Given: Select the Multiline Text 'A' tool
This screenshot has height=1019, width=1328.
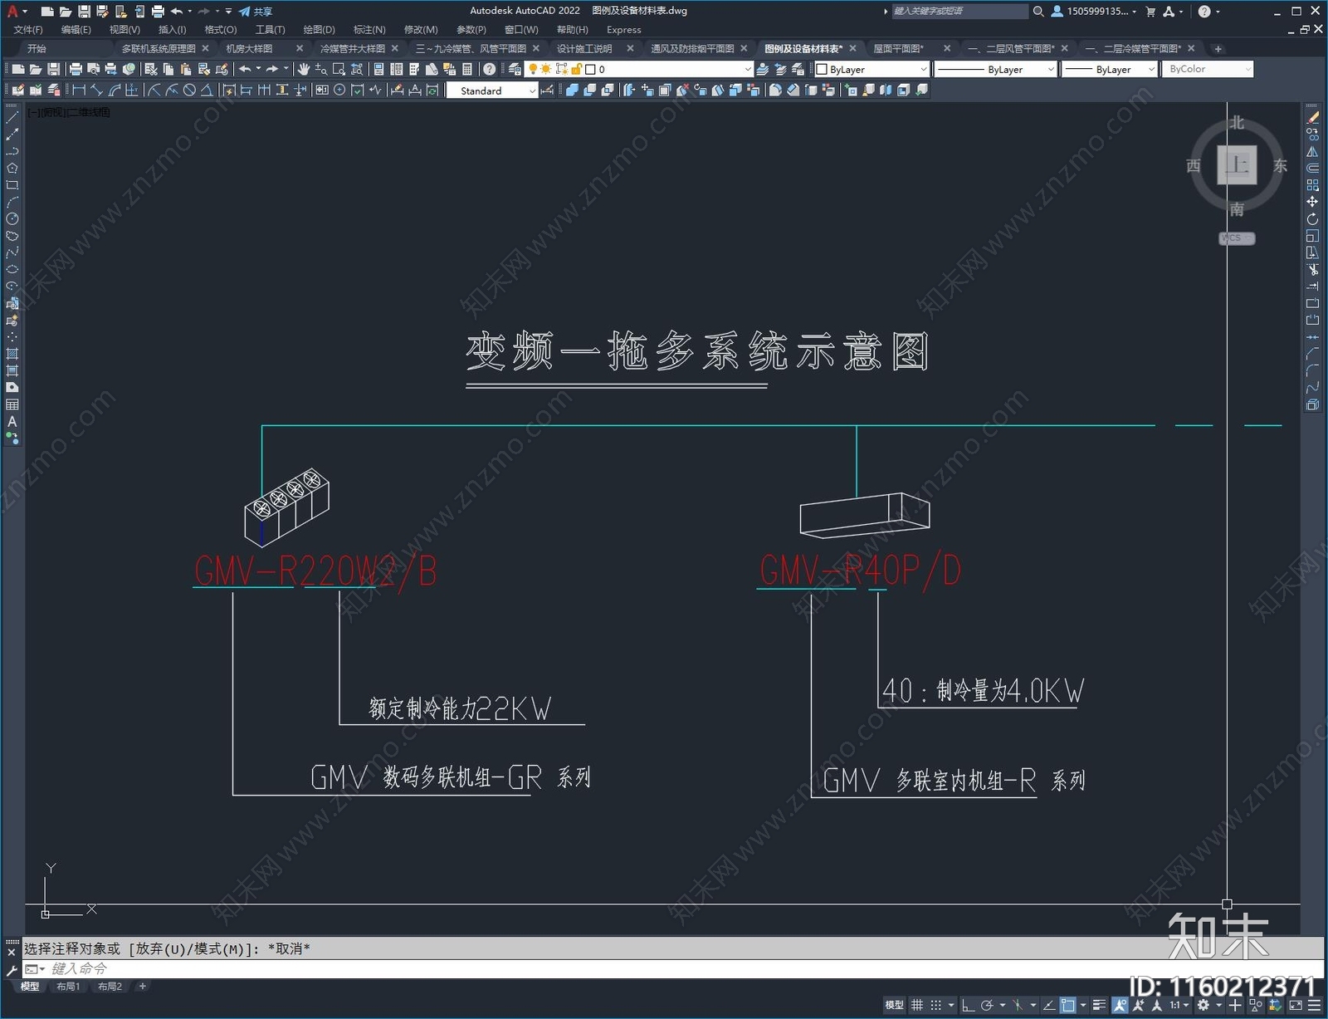Looking at the screenshot, I should (x=12, y=422).
